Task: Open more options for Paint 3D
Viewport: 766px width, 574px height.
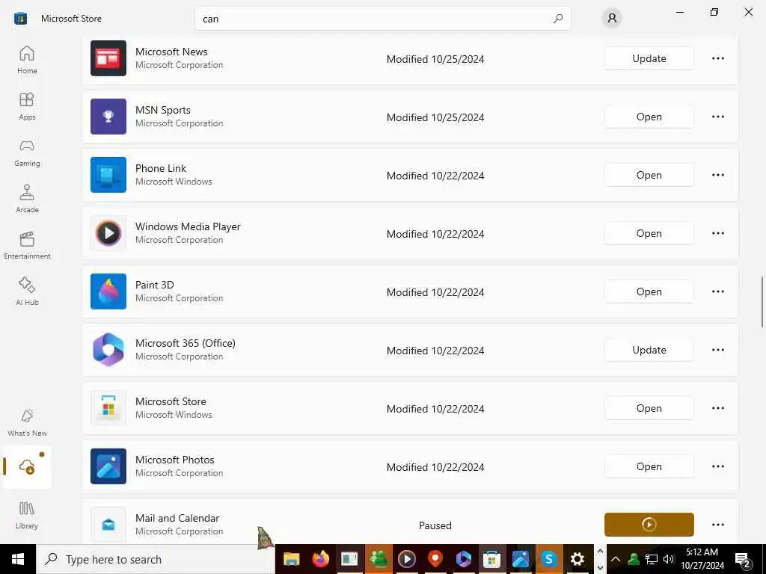Action: [717, 291]
